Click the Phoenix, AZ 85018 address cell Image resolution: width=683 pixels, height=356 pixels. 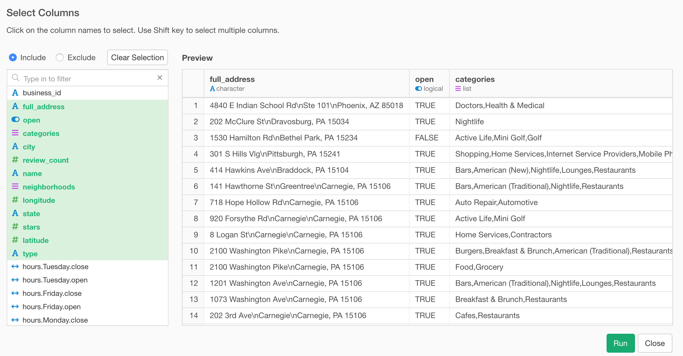pos(306,106)
